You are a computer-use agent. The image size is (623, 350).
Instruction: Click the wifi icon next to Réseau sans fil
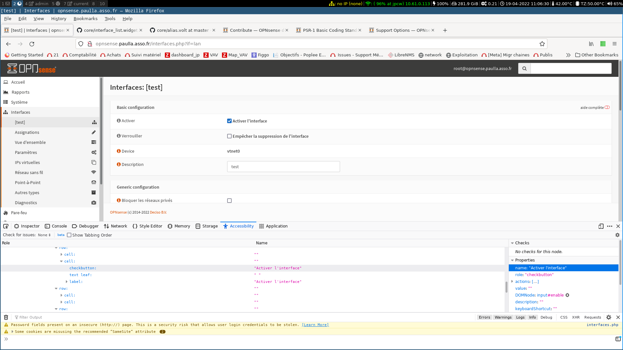click(94, 172)
